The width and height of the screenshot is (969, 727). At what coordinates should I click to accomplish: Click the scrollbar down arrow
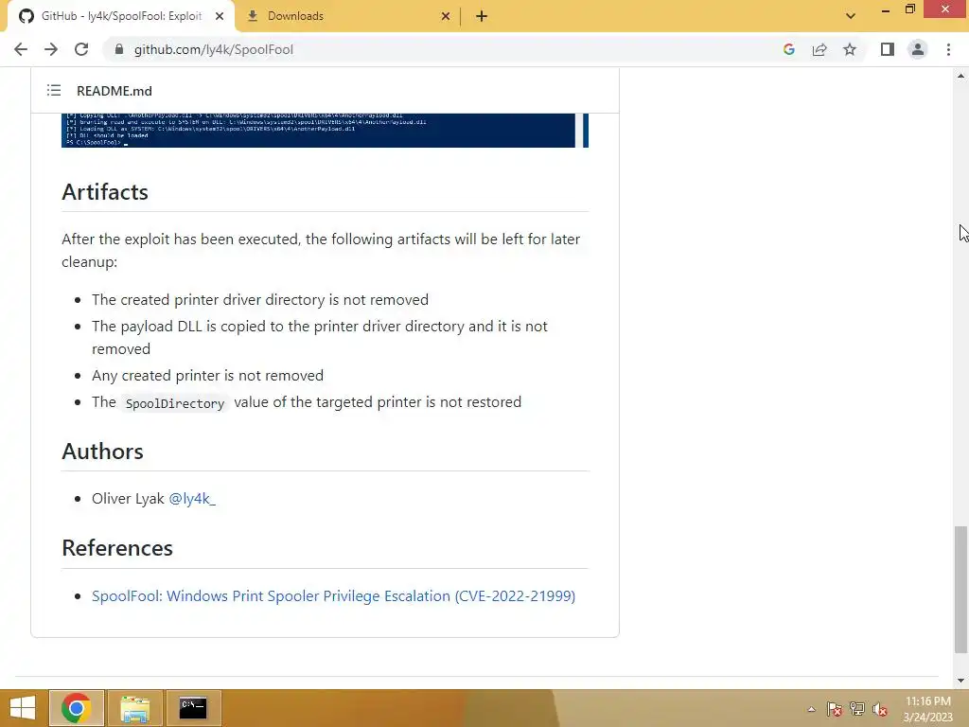coord(960,681)
